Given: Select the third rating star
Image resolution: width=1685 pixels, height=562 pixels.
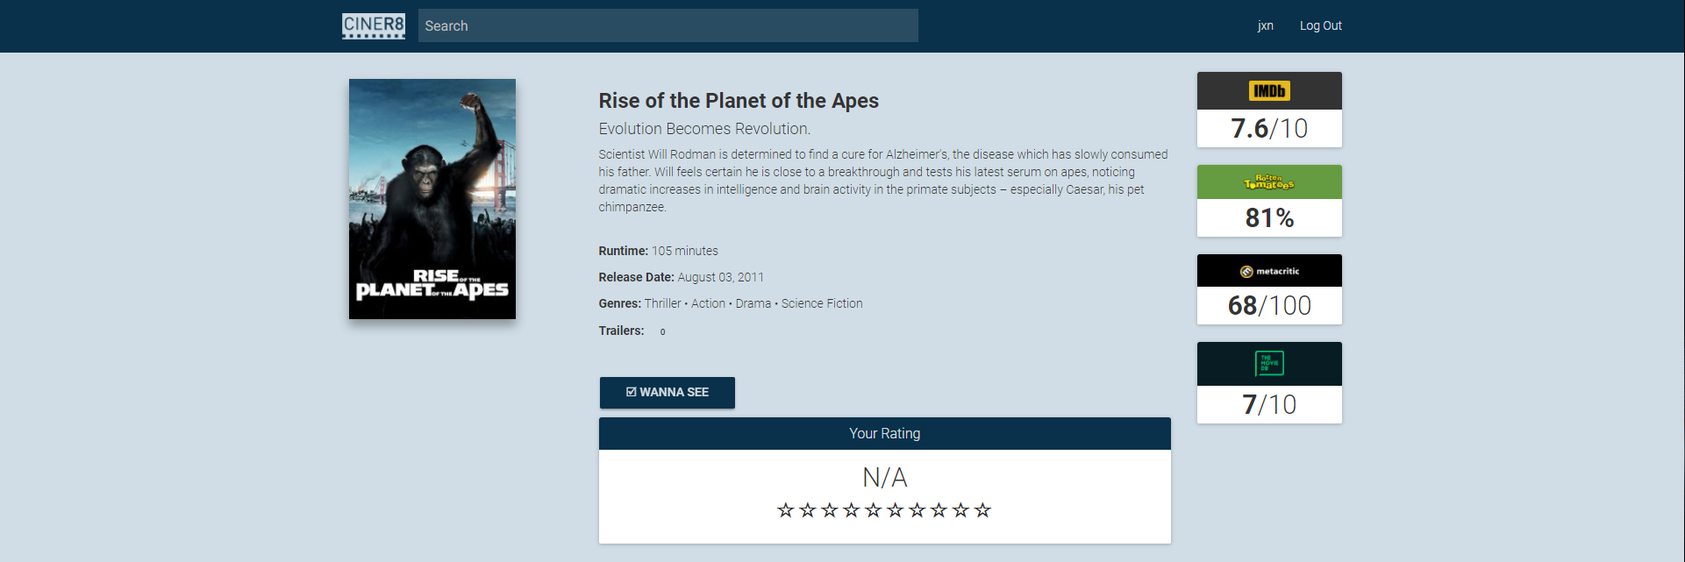Looking at the screenshot, I should (829, 510).
